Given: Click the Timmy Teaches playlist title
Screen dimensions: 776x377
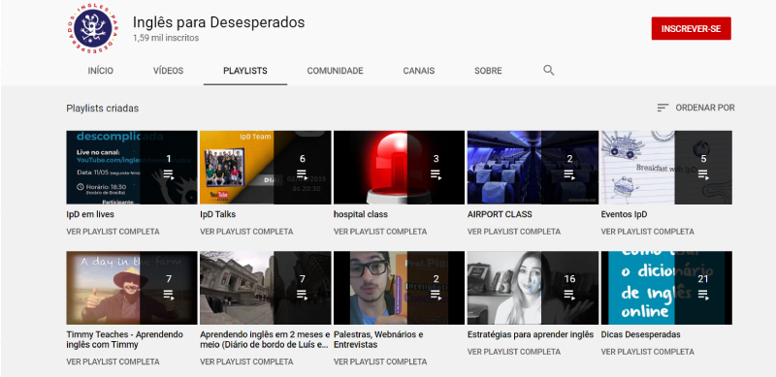Looking at the screenshot, I should [x=125, y=339].
